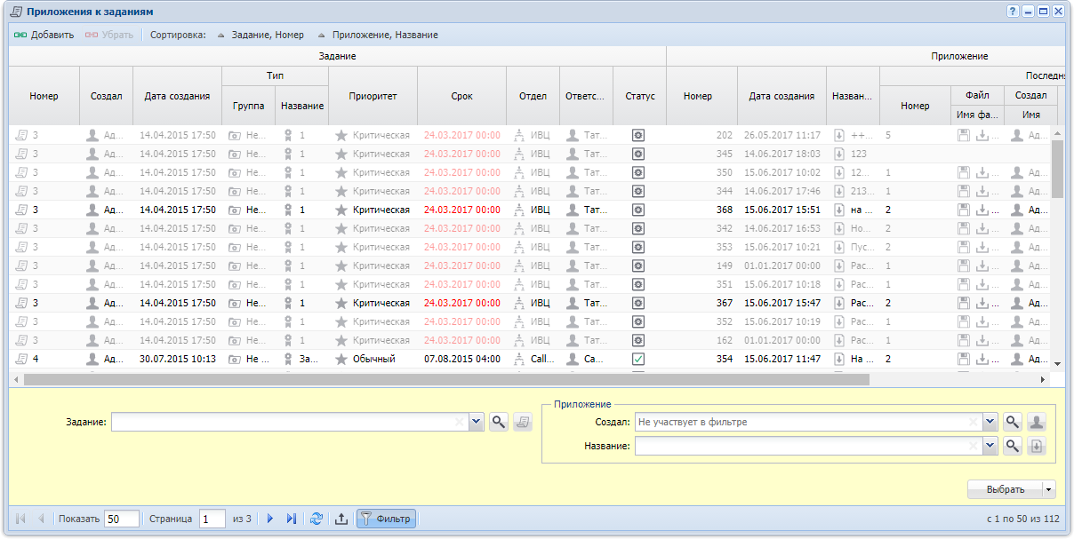Open the Создал combo dropdown arrow
This screenshot has height=539, width=1074.
[x=990, y=423]
